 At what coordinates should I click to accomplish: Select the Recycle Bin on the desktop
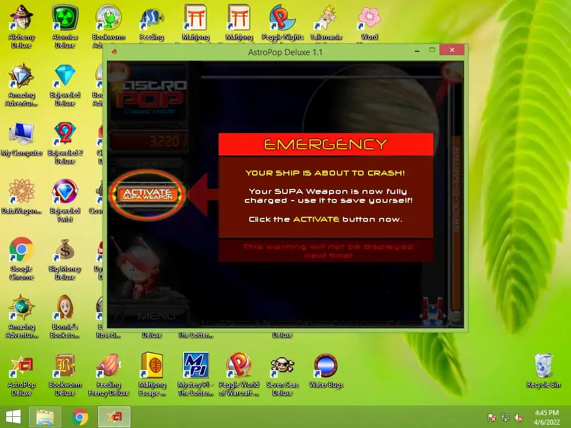pos(543,371)
